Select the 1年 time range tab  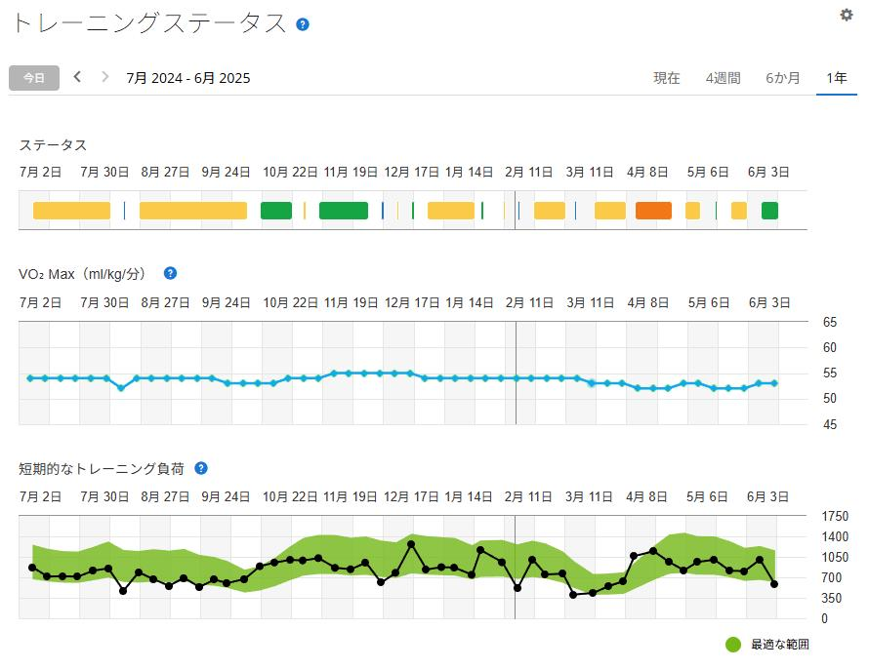pyautogui.click(x=836, y=78)
